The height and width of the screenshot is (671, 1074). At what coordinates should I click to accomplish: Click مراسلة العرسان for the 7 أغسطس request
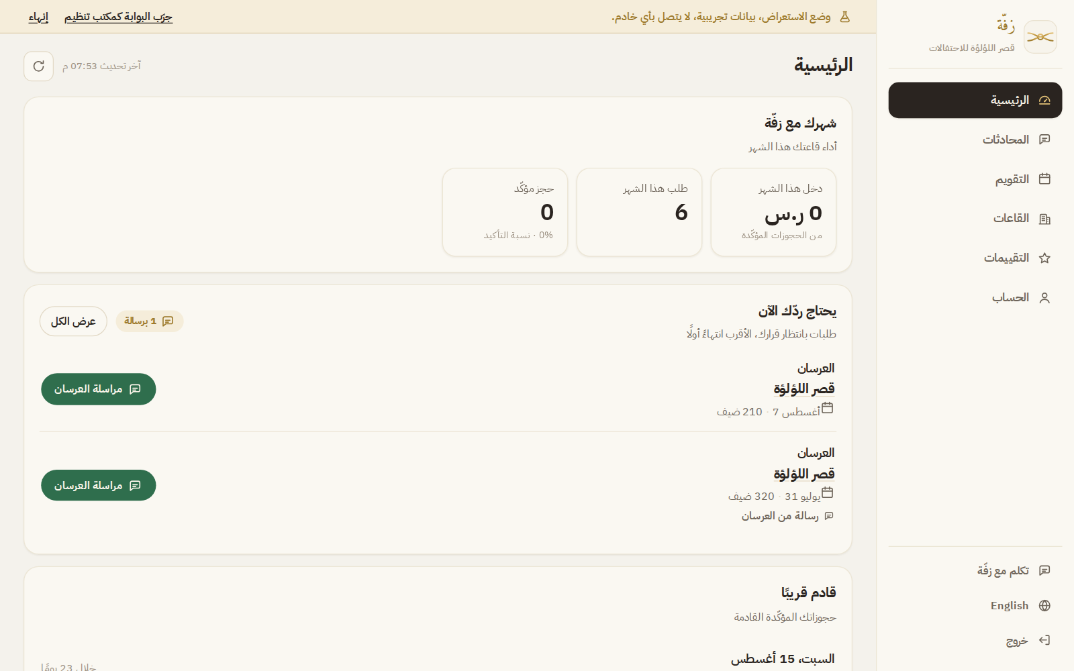tap(98, 389)
